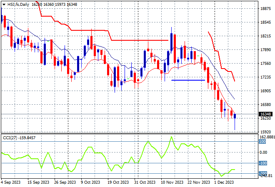Click the CCI 100 level label
The width and height of the screenshot is (275, 187).
pyautogui.click(x=262, y=142)
